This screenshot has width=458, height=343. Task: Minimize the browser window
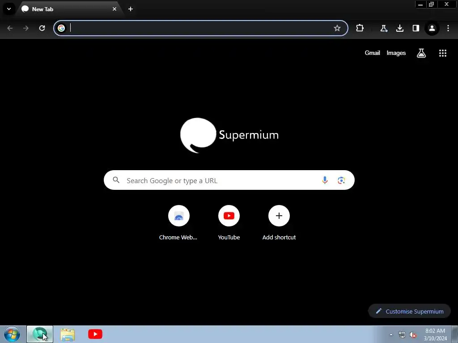click(x=420, y=4)
